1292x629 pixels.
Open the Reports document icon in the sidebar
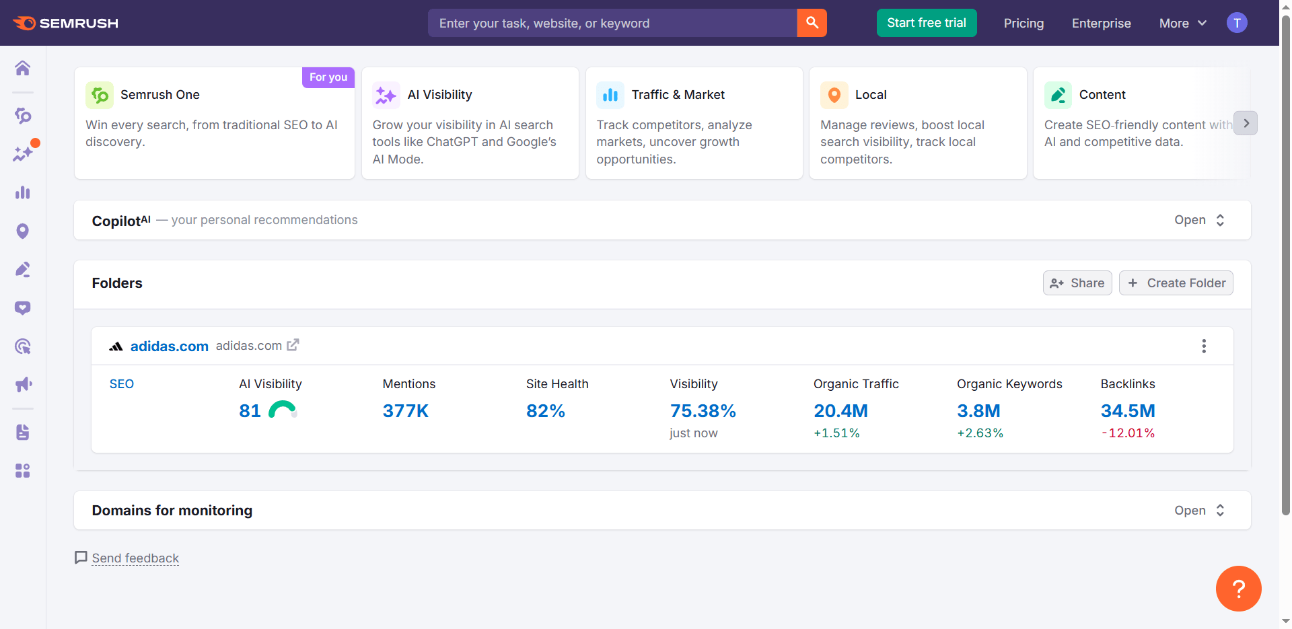click(x=22, y=432)
